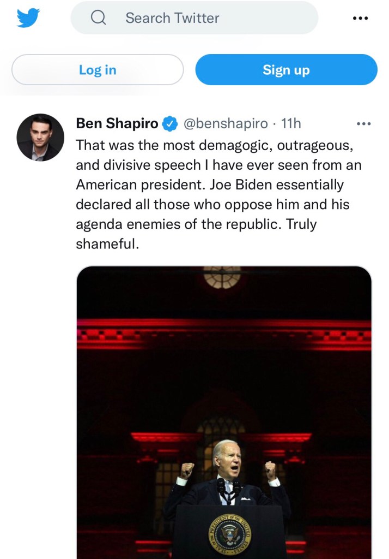Click the round clock window in photo
This screenshot has width=389, height=559.
tap(222, 276)
